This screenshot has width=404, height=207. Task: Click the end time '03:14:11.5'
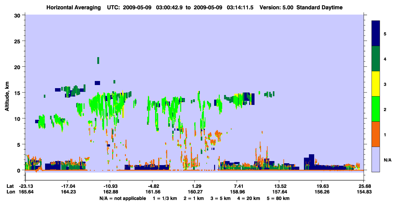point(240,7)
